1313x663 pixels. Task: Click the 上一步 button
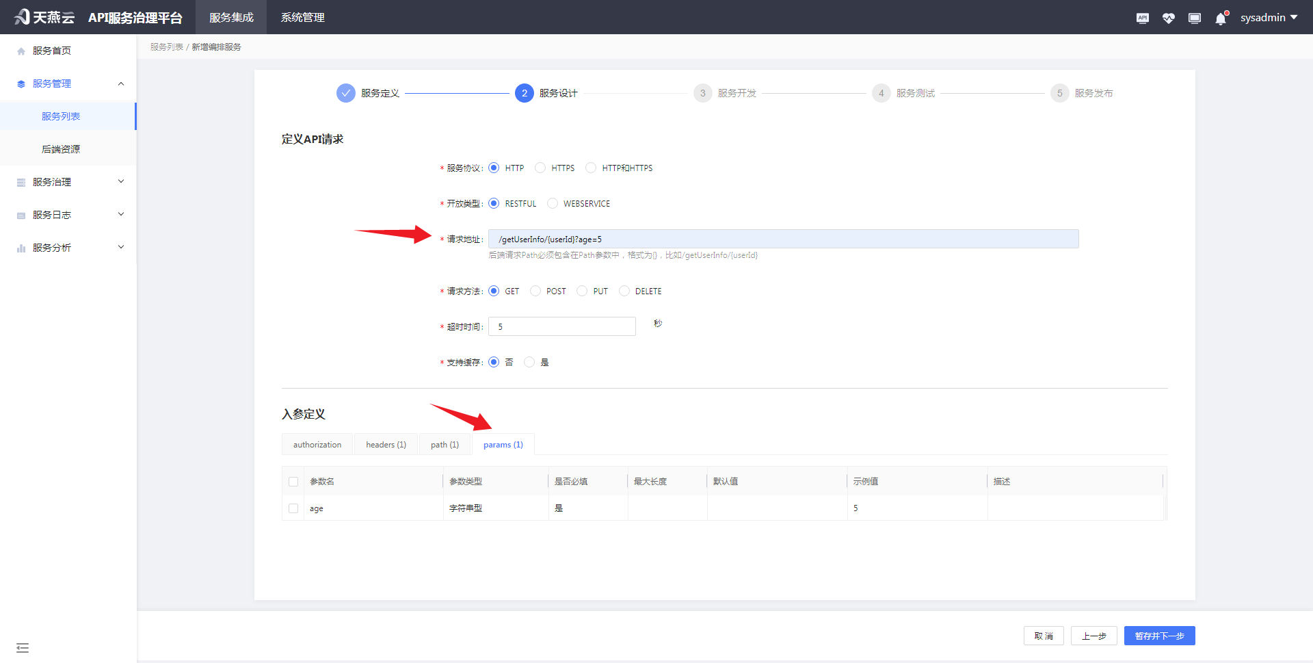point(1093,636)
